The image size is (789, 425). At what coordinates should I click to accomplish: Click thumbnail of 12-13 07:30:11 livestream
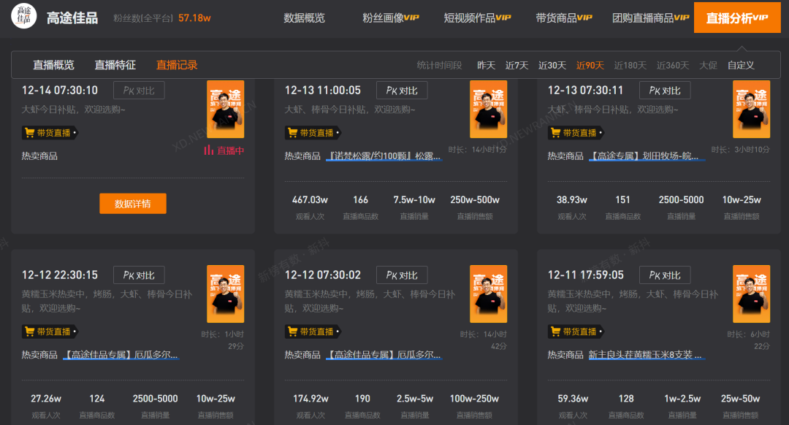pyautogui.click(x=751, y=109)
